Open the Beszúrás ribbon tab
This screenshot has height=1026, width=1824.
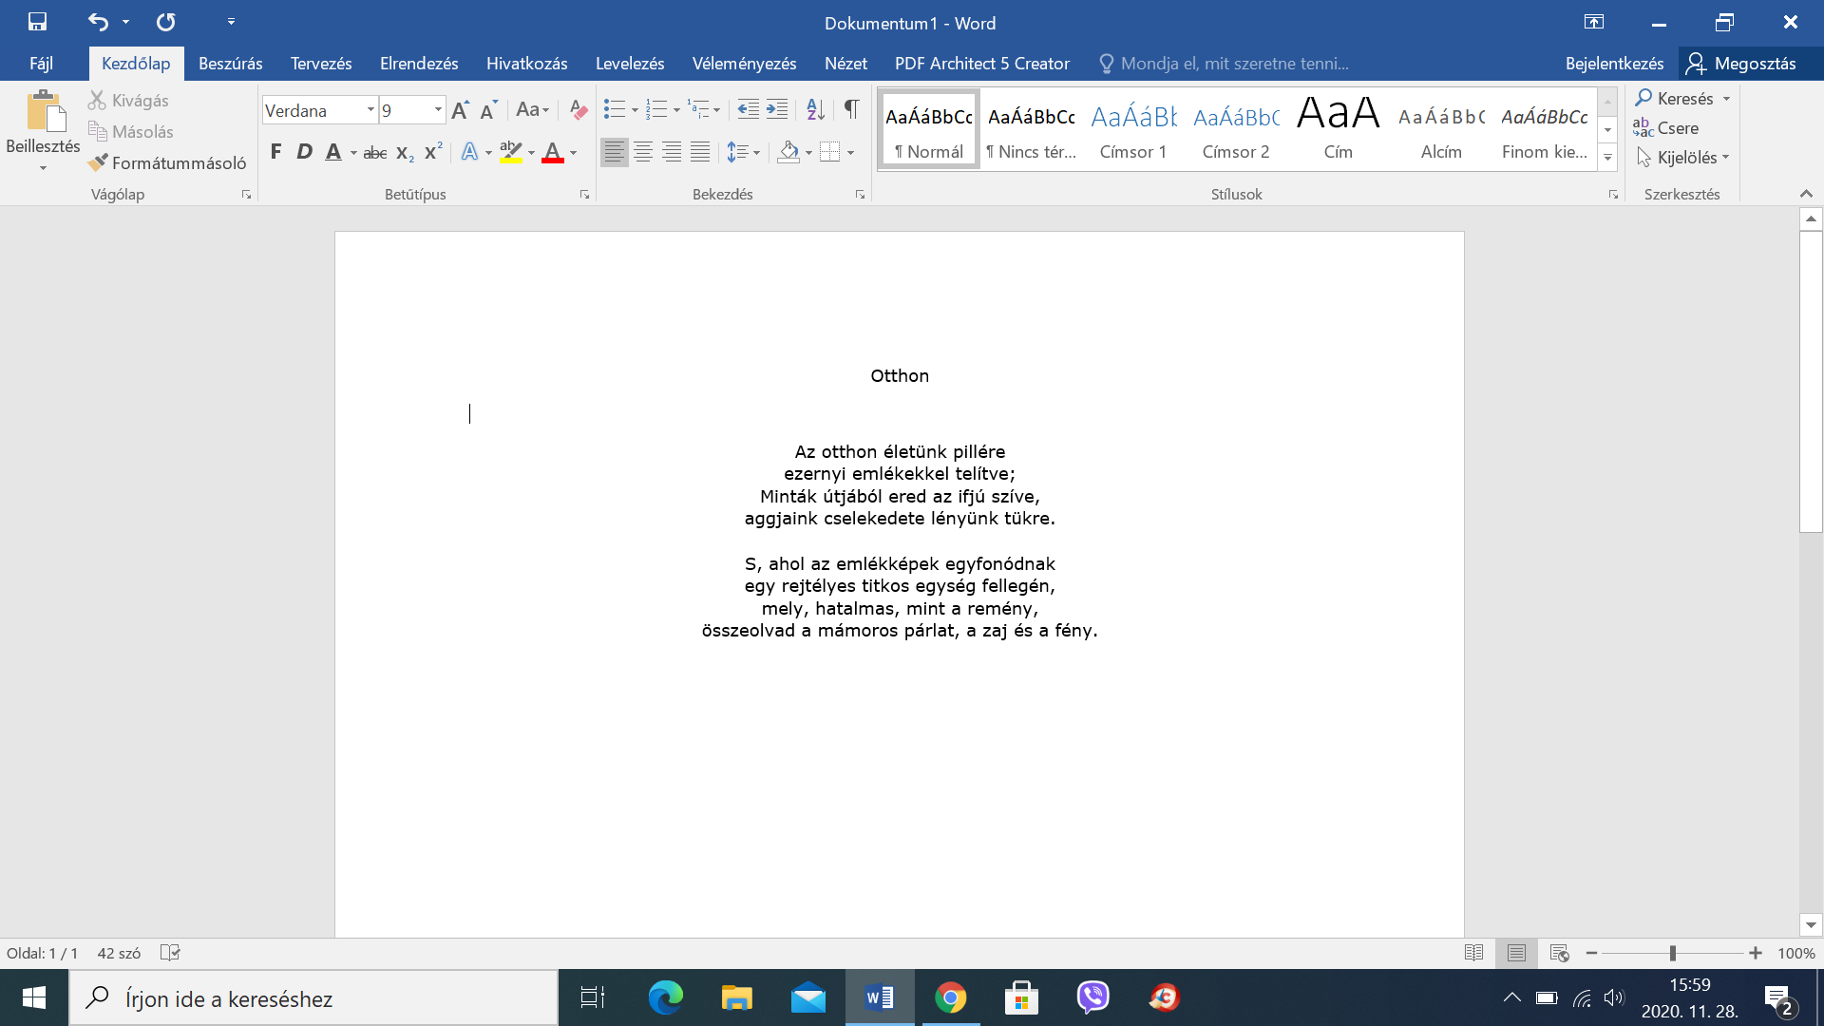230,64
